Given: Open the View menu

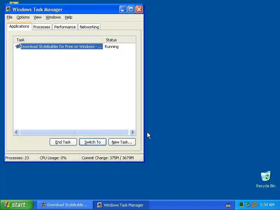Looking at the screenshot, I should [x=37, y=17].
